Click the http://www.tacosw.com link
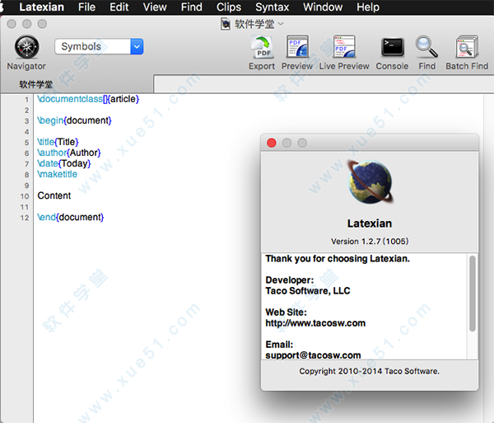 pyautogui.click(x=315, y=323)
